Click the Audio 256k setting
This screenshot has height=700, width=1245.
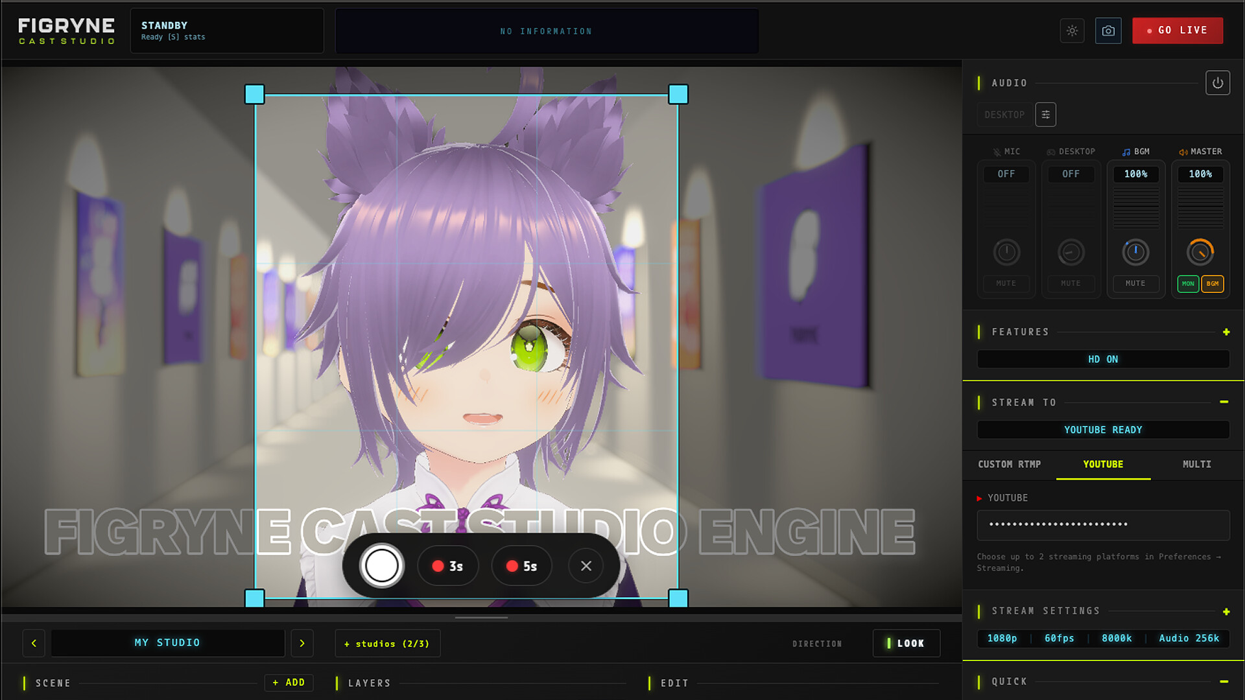pos(1189,638)
